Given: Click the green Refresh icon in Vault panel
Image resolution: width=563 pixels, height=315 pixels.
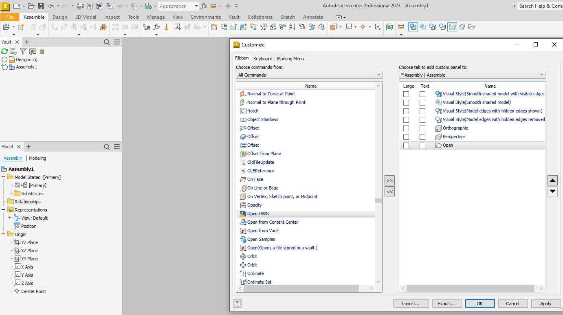Looking at the screenshot, I should [x=4, y=51].
